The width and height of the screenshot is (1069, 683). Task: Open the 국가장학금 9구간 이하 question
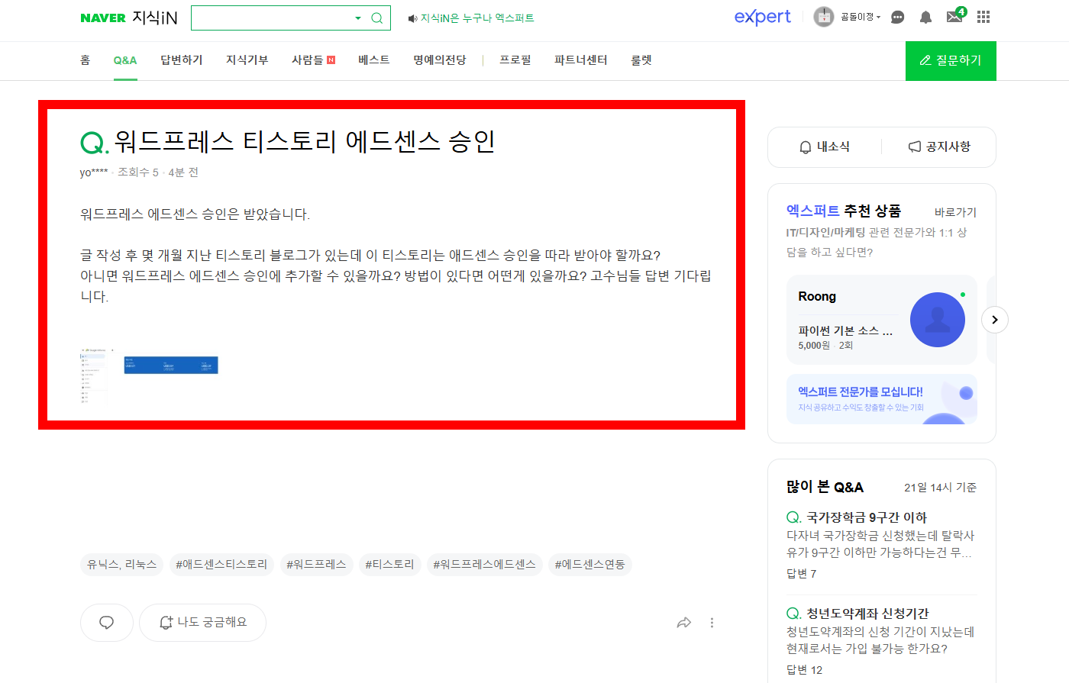coord(866,517)
